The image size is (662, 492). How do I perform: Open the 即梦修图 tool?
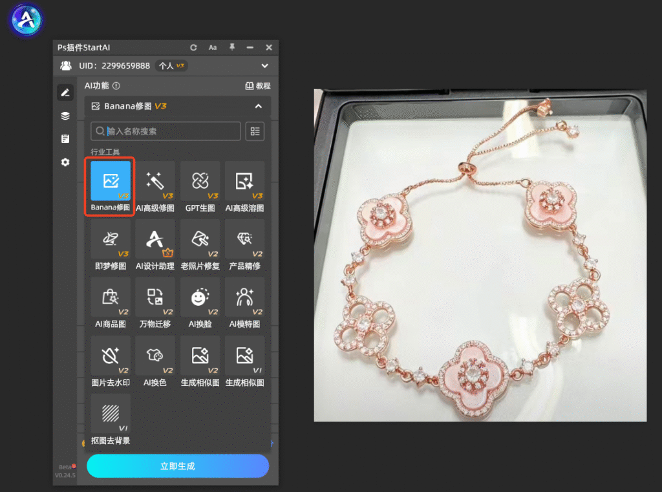(110, 244)
